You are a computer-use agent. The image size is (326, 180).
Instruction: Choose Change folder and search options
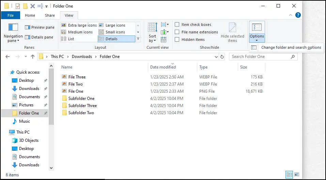click(286, 47)
